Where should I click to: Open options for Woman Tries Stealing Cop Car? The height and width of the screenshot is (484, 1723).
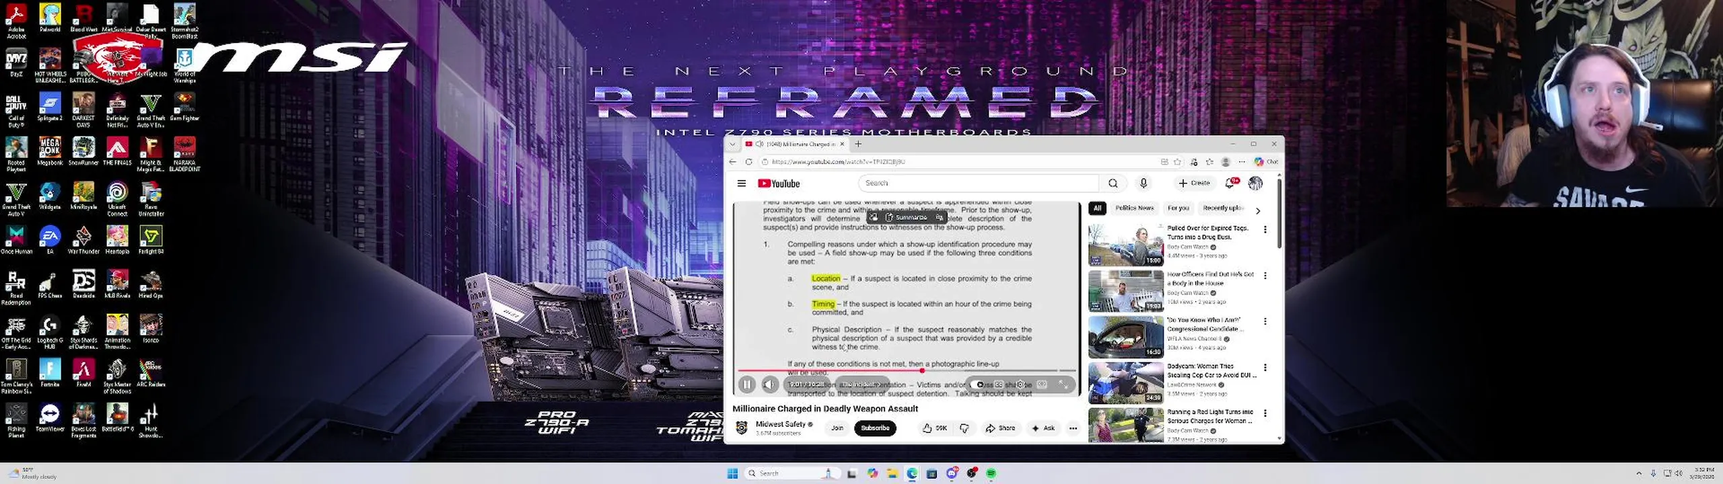[x=1265, y=368]
